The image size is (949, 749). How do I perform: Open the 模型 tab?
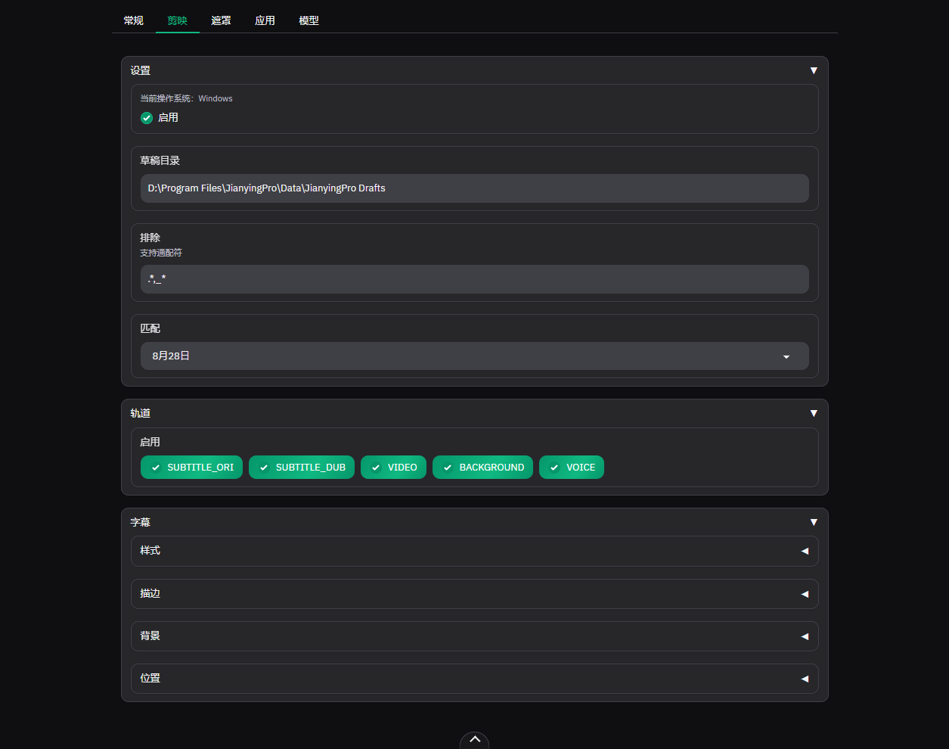[x=309, y=20]
